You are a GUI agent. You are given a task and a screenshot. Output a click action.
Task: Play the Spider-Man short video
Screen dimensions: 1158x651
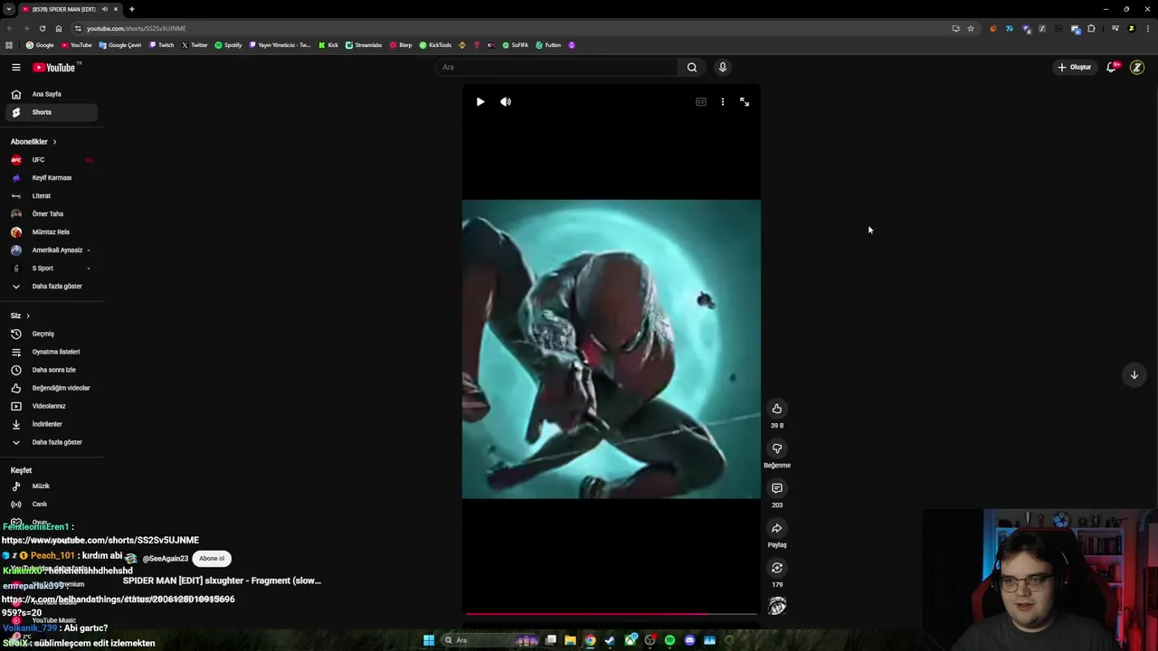click(480, 102)
